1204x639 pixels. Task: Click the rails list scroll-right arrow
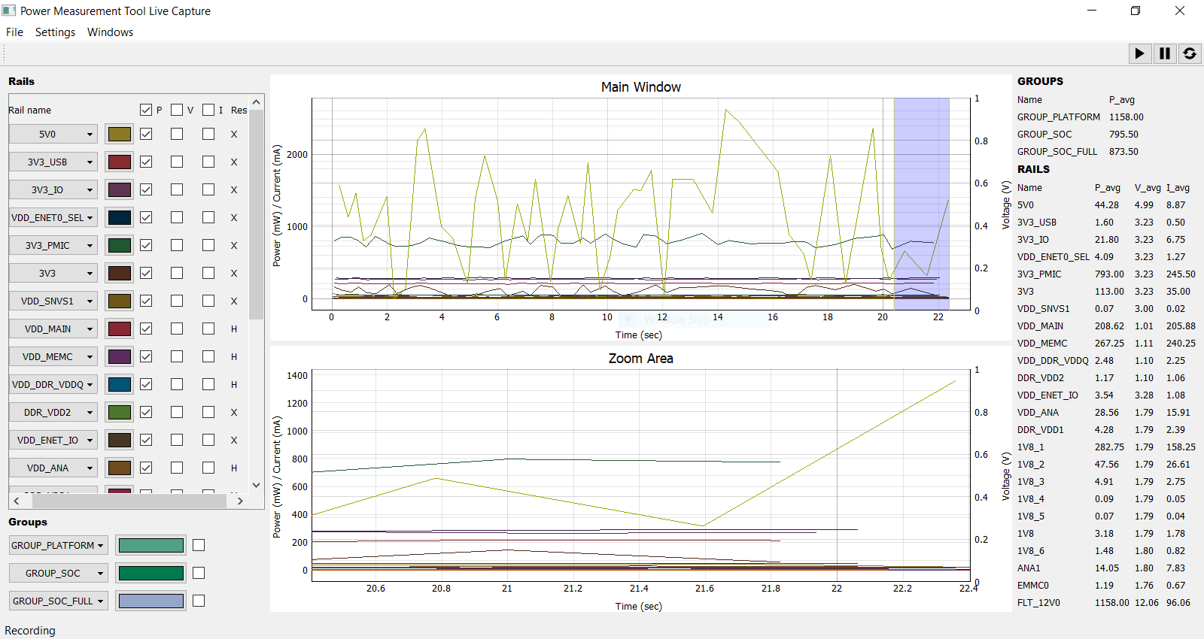[x=240, y=501]
